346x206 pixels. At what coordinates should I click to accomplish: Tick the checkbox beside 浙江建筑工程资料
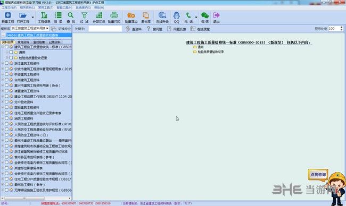click(6, 63)
